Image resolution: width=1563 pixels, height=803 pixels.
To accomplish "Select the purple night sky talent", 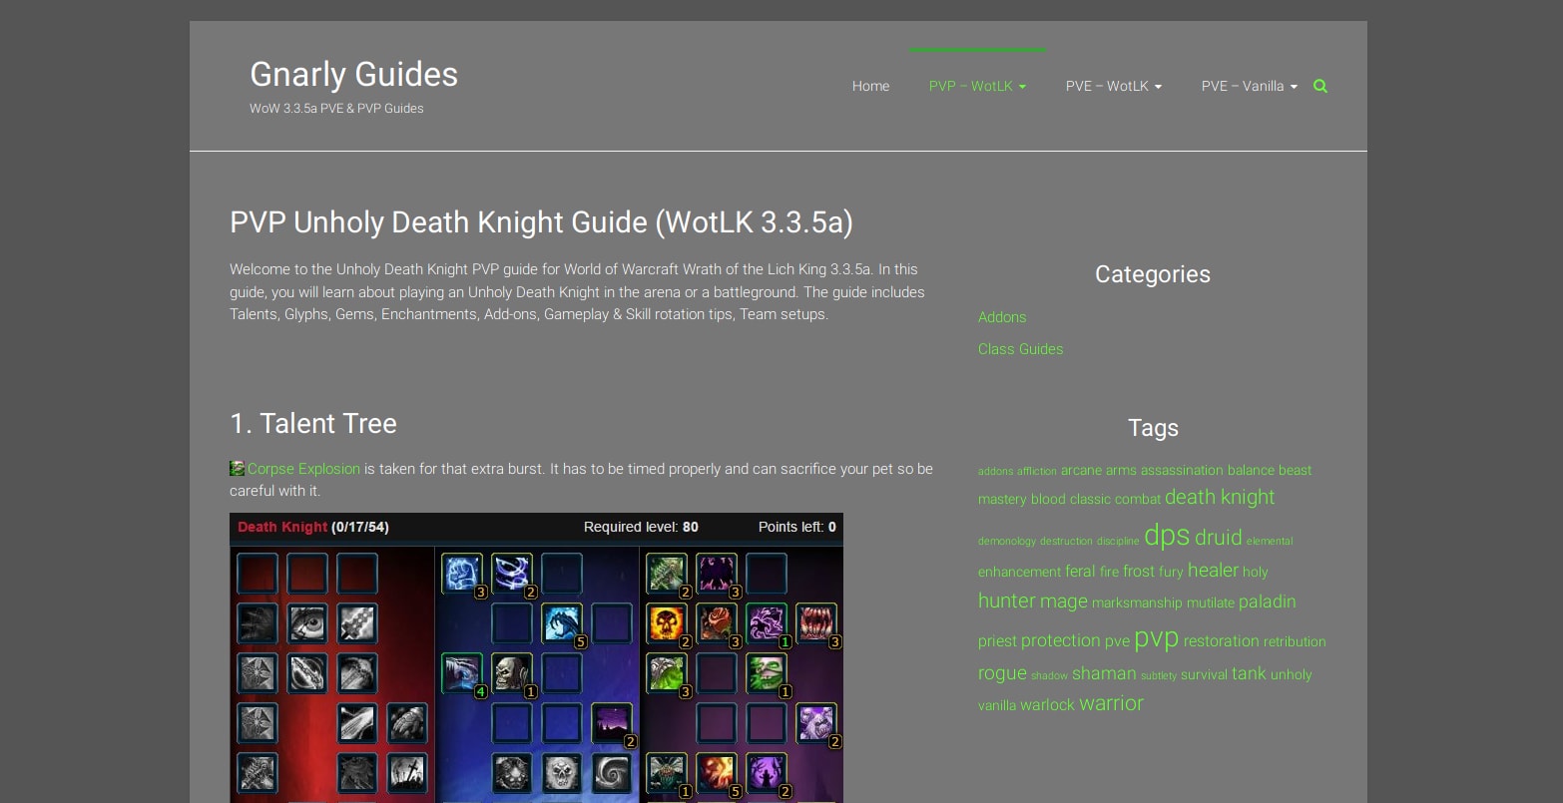I will tap(611, 723).
